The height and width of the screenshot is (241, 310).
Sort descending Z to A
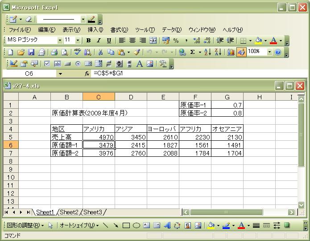[218, 52]
